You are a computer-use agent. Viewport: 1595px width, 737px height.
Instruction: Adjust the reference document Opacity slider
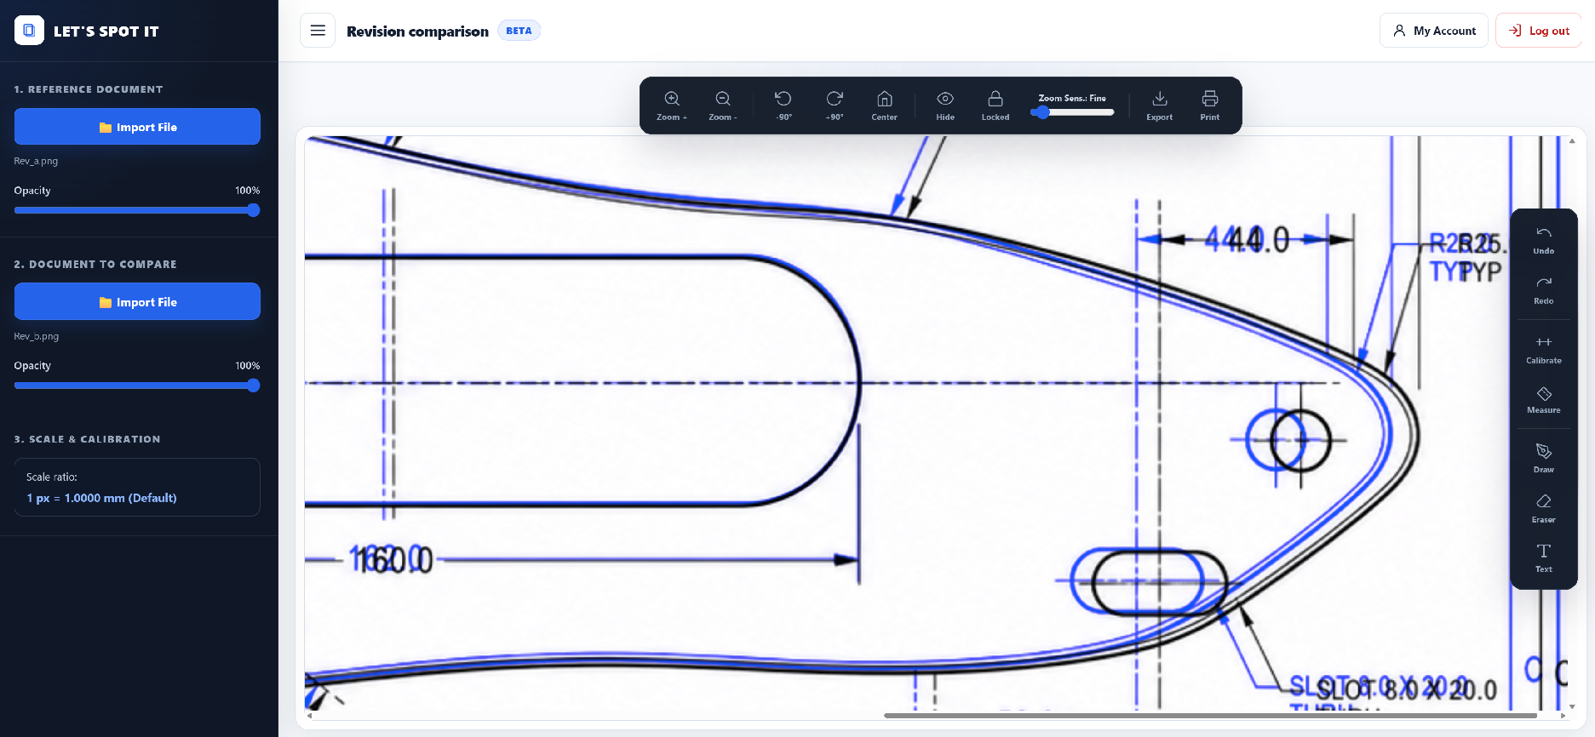click(x=137, y=210)
